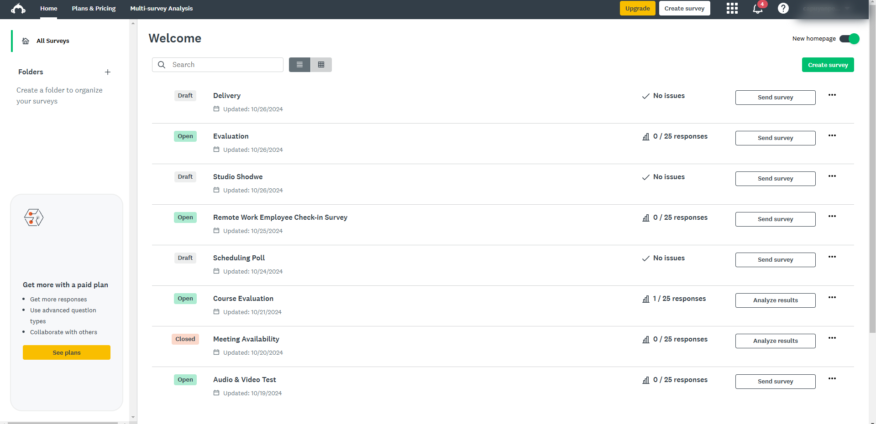876x424 pixels.
Task: Open the apps grid menu
Action: (x=732, y=9)
